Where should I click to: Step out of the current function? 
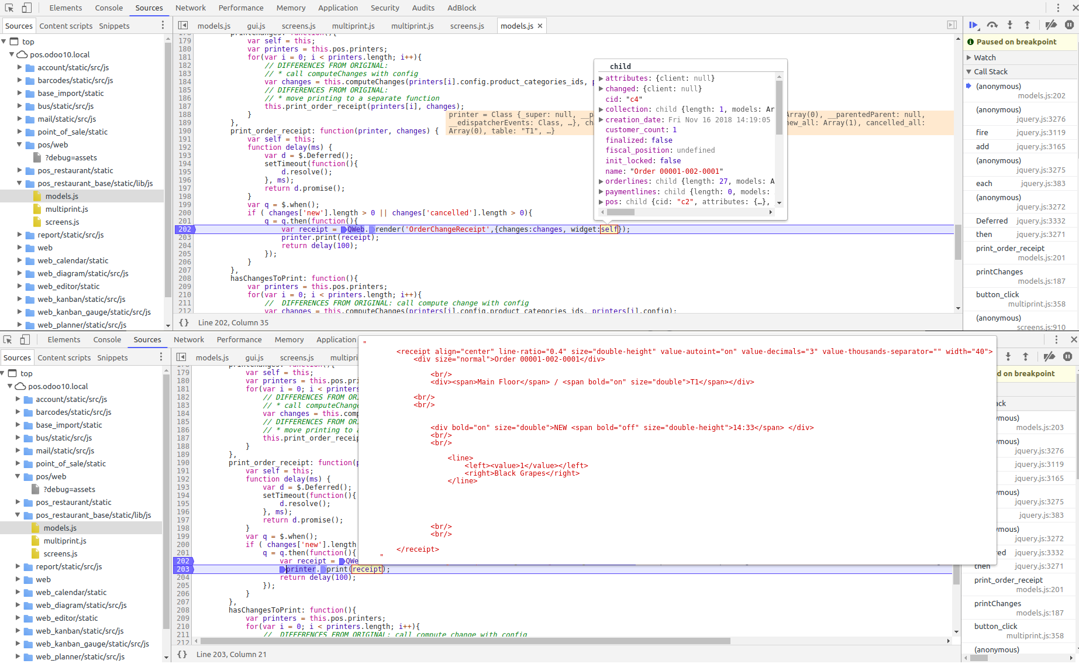point(1027,25)
